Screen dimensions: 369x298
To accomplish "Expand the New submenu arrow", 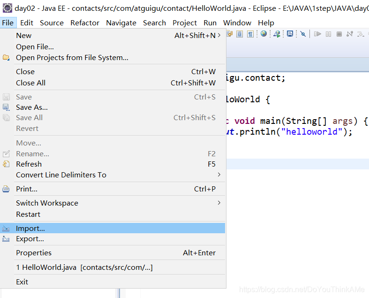I will [219, 35].
